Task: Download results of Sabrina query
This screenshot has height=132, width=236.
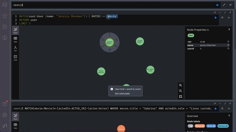Action: [229, 109]
